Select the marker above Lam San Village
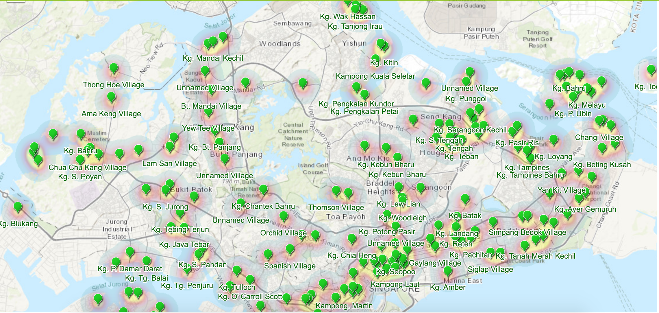The height and width of the screenshot is (313, 659). (170, 146)
